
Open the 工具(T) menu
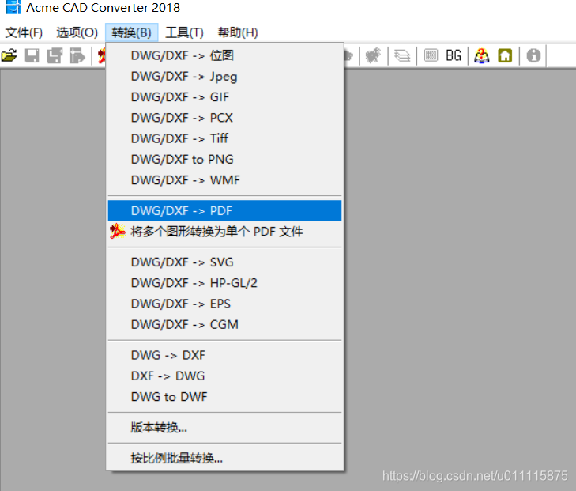pyautogui.click(x=184, y=32)
